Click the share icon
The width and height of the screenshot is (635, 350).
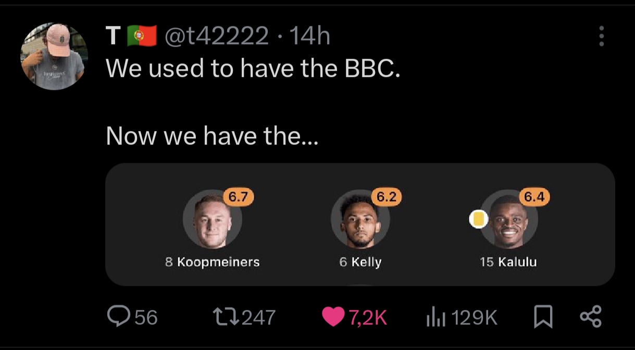pyautogui.click(x=591, y=316)
